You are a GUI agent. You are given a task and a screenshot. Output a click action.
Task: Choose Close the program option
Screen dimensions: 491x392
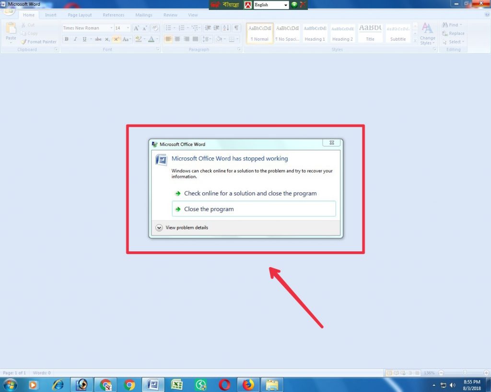tap(254, 209)
